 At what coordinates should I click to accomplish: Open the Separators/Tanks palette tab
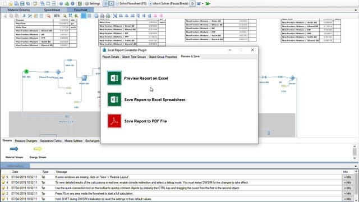pyautogui.click(x=51, y=141)
